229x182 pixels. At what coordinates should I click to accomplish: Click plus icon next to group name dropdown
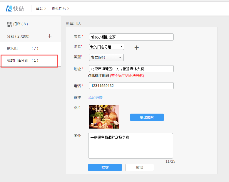pos(136,48)
